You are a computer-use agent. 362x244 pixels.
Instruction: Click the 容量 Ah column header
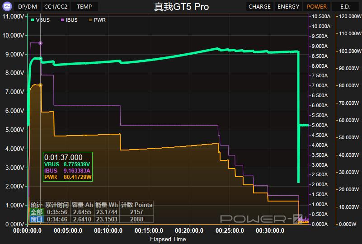coord(82,205)
